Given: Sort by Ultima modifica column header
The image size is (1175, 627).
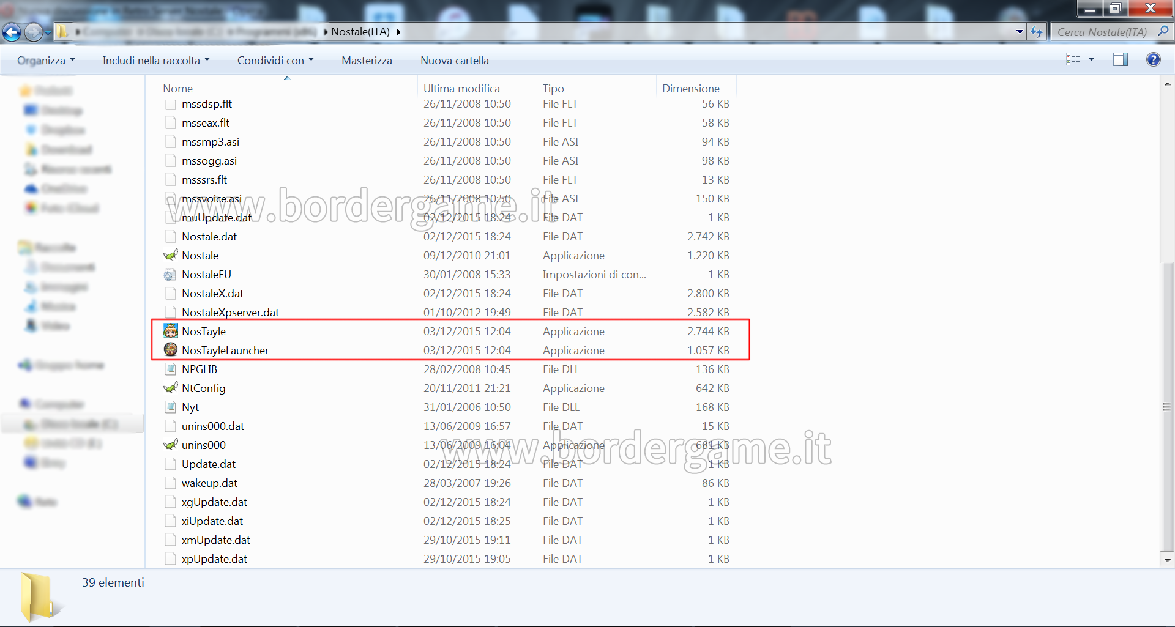Looking at the screenshot, I should click(x=461, y=89).
